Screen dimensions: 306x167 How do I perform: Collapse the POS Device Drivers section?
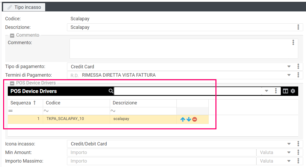point(12,83)
